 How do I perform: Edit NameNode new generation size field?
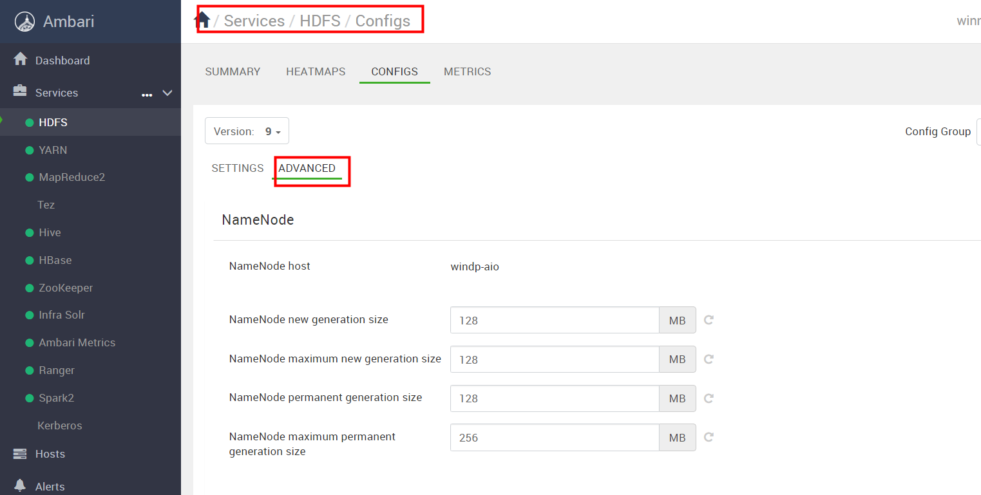click(x=555, y=320)
